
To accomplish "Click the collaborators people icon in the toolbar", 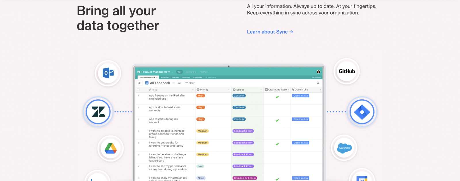I will pyautogui.click(x=179, y=83).
